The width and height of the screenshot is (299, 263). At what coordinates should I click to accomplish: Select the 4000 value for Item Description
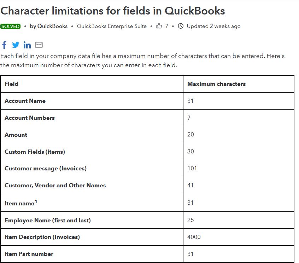click(x=193, y=237)
